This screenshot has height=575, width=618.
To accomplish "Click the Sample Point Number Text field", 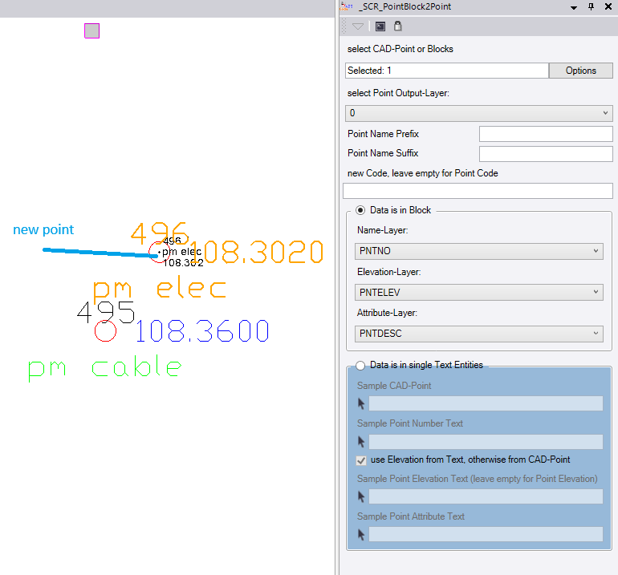I will tap(486, 442).
